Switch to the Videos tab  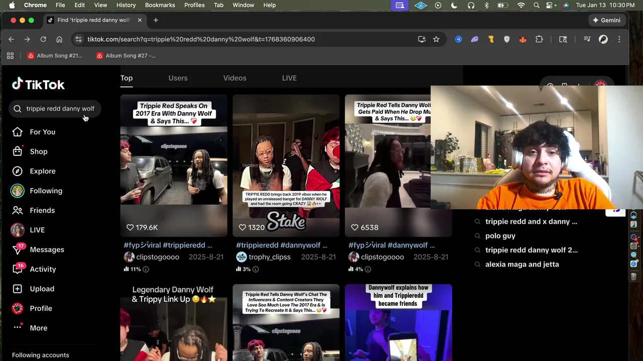(x=235, y=78)
